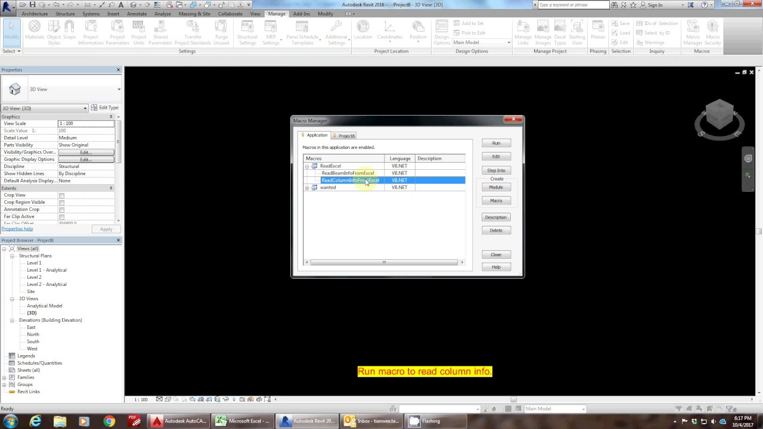Image resolution: width=763 pixels, height=429 pixels.
Task: Open Macro Security ribbon icon
Action: pyautogui.click(x=713, y=32)
